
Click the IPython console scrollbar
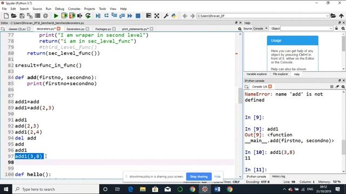click(x=344, y=147)
